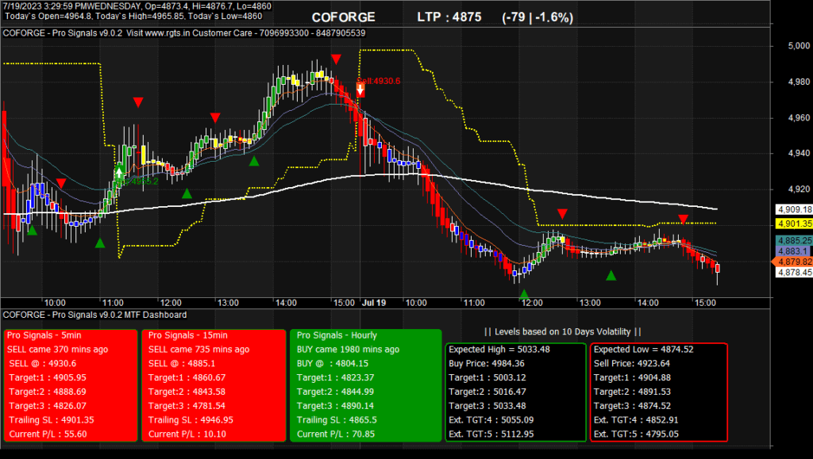
Task: Open the www.rgts.in chart title line
Action: 184,33
